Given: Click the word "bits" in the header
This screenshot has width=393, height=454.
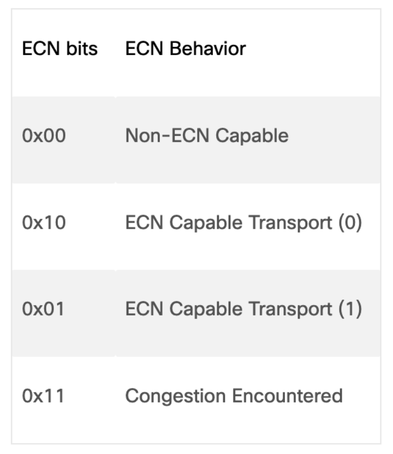Looking at the screenshot, I should coord(82,49).
